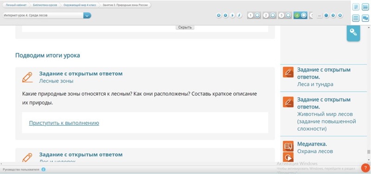Click the question text 'Какие природные зоны относятся к лесным?'

point(77,94)
